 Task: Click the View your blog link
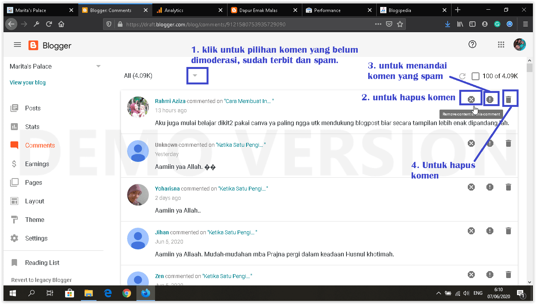click(x=28, y=82)
